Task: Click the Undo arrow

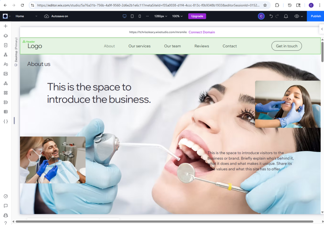Action: point(271,16)
